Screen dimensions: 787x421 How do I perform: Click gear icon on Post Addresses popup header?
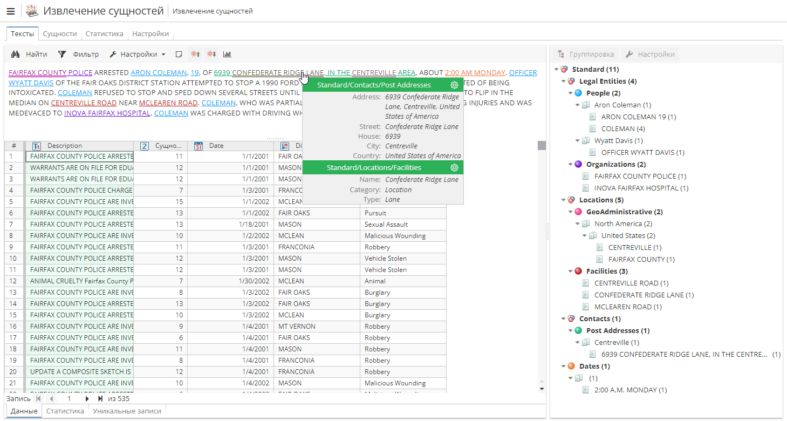(454, 85)
